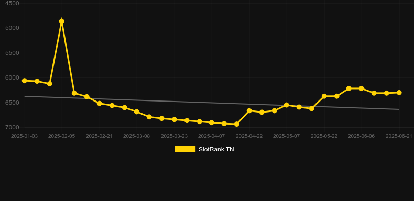Image resolution: width=414 pixels, height=201 pixels.
Task: Click the yellow SlotRank TN legend swatch
Action: click(185, 149)
